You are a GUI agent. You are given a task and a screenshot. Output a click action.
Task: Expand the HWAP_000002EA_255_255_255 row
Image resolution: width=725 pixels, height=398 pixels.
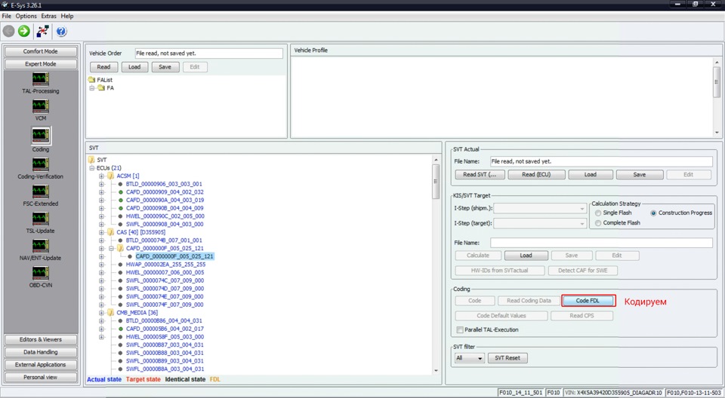click(101, 265)
